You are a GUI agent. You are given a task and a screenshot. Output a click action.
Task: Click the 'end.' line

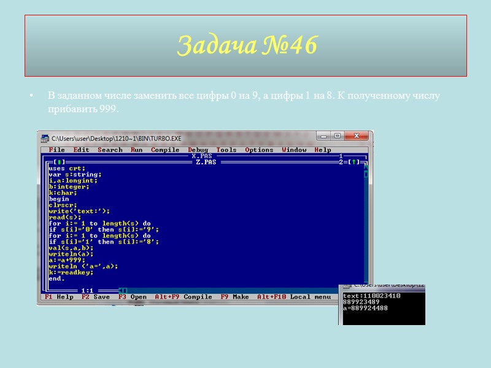pos(56,278)
